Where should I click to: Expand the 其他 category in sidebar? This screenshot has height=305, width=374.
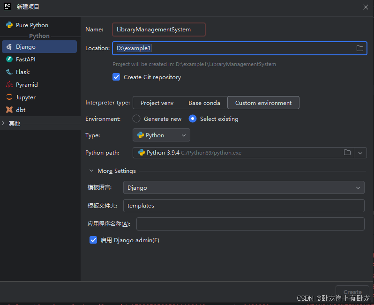click(x=4, y=124)
